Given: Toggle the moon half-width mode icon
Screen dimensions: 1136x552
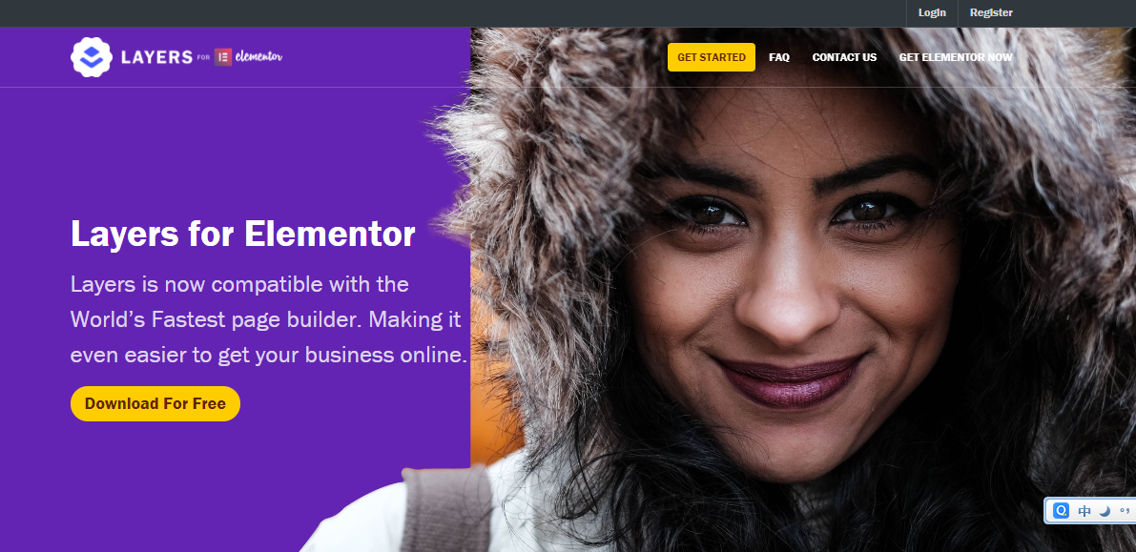Looking at the screenshot, I should (1105, 511).
